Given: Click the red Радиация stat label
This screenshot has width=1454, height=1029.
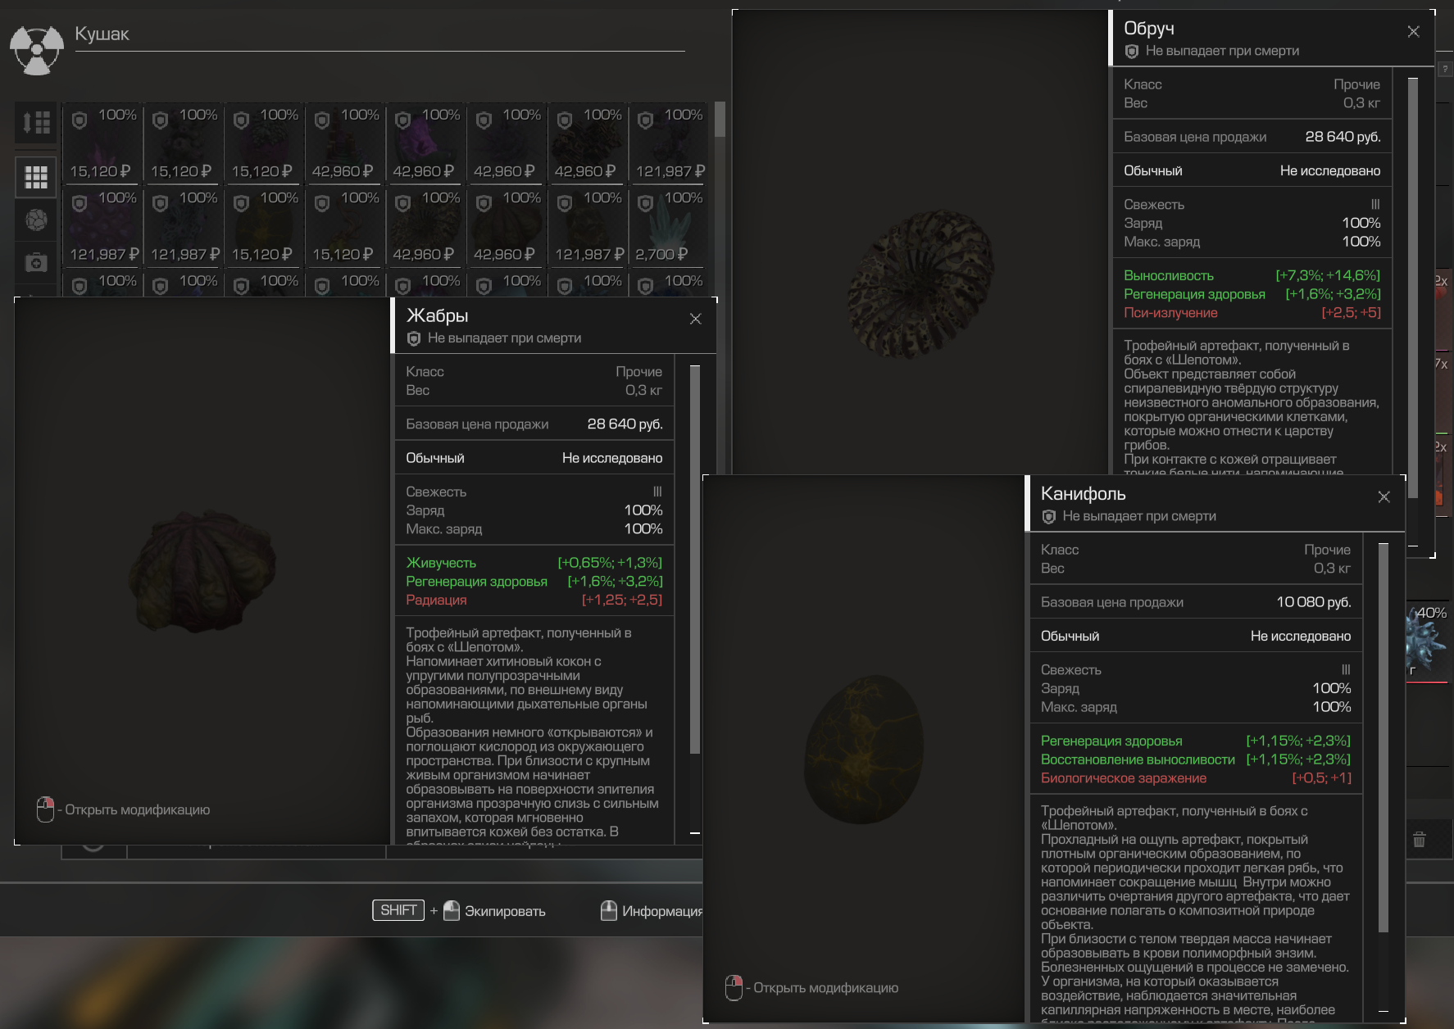Looking at the screenshot, I should (436, 600).
